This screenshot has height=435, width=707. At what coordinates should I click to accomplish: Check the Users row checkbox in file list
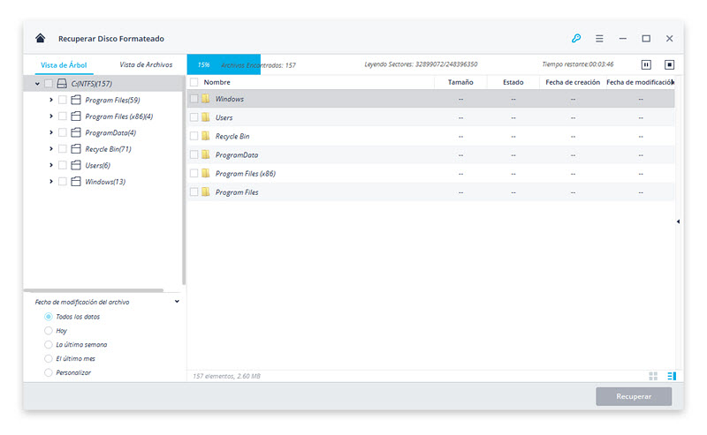194,117
